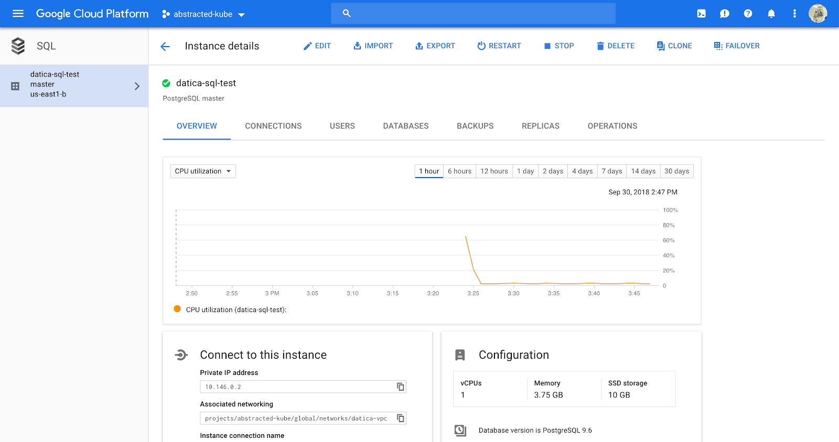Copy the private IP address

tap(401, 387)
